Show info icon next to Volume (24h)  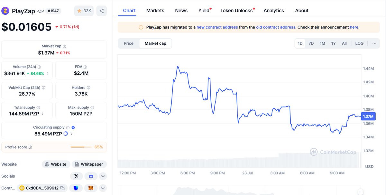tap(39, 67)
